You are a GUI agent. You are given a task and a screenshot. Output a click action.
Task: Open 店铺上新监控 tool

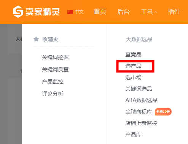pyautogui.click(x=141, y=123)
